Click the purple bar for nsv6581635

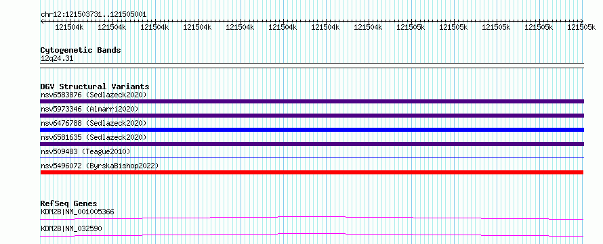312,144
